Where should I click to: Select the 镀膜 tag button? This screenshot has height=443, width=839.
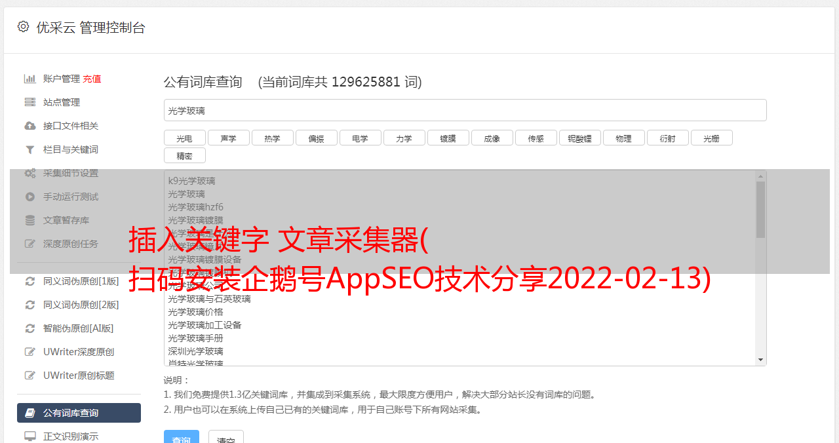click(448, 138)
